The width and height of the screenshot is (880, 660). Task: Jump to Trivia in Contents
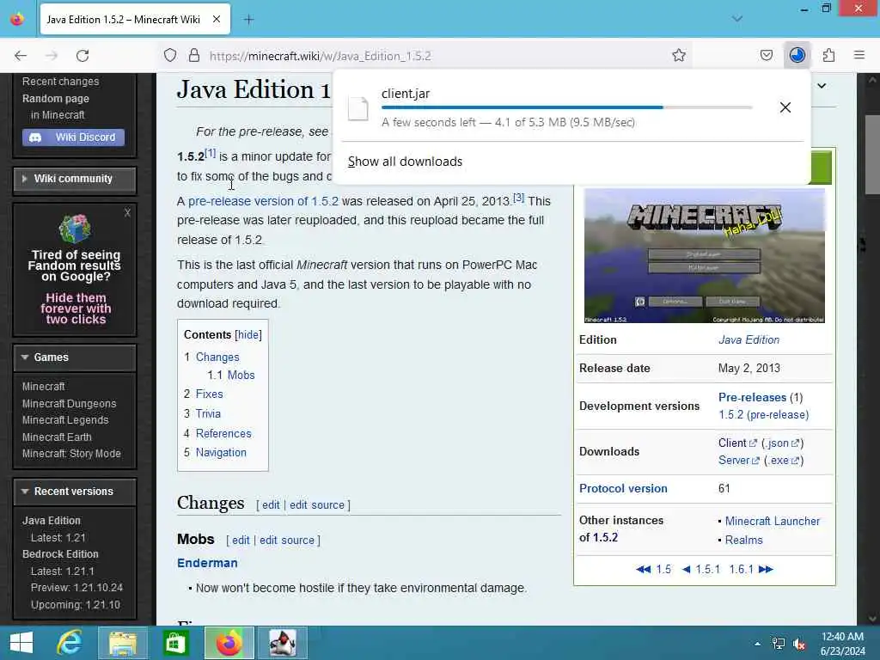208,413
